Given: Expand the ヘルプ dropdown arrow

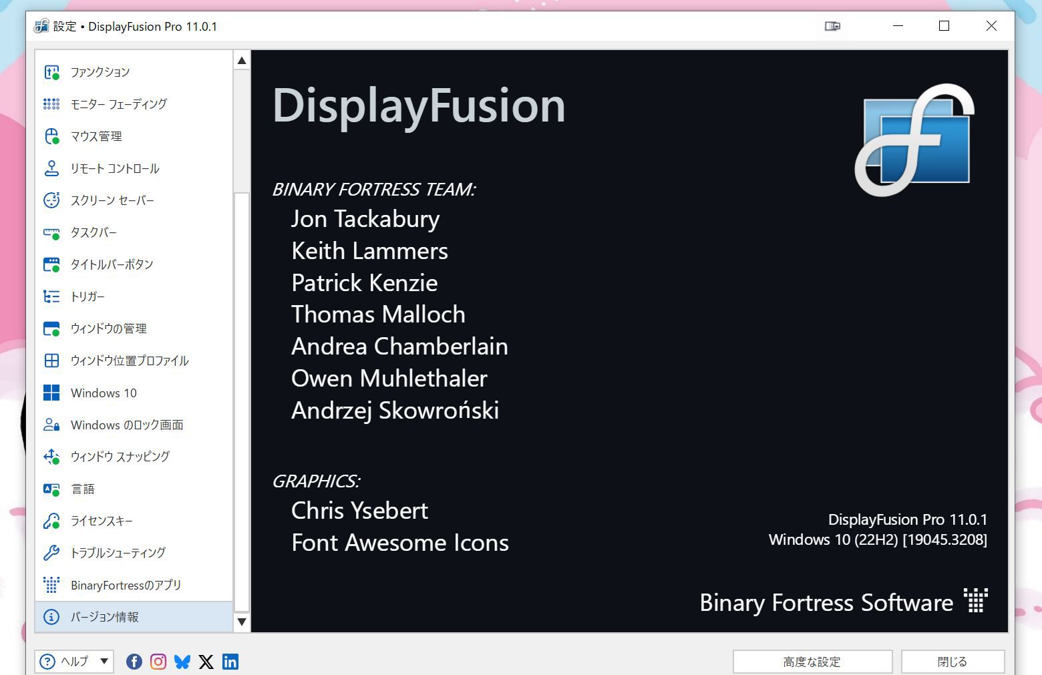Looking at the screenshot, I should (x=104, y=661).
